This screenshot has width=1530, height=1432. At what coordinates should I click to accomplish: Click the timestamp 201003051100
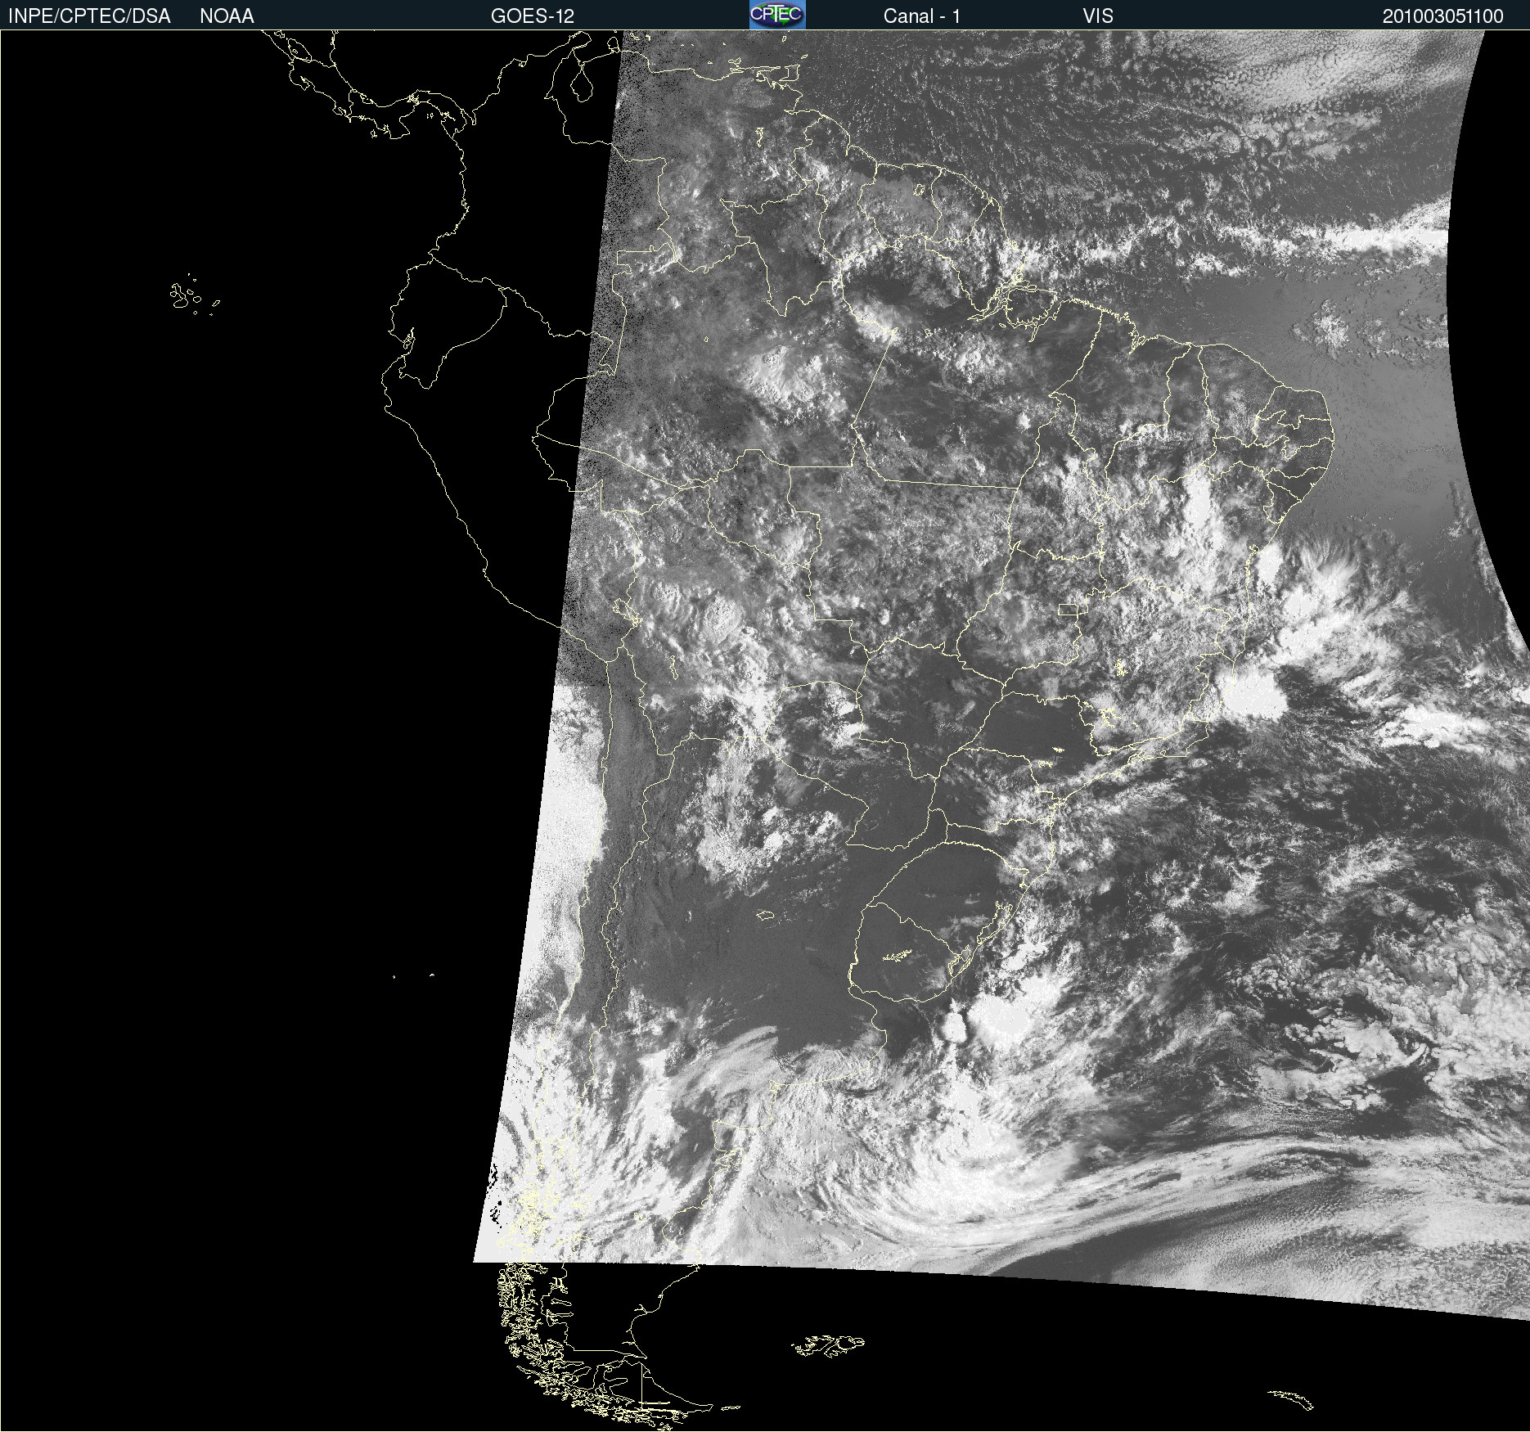[1442, 16]
